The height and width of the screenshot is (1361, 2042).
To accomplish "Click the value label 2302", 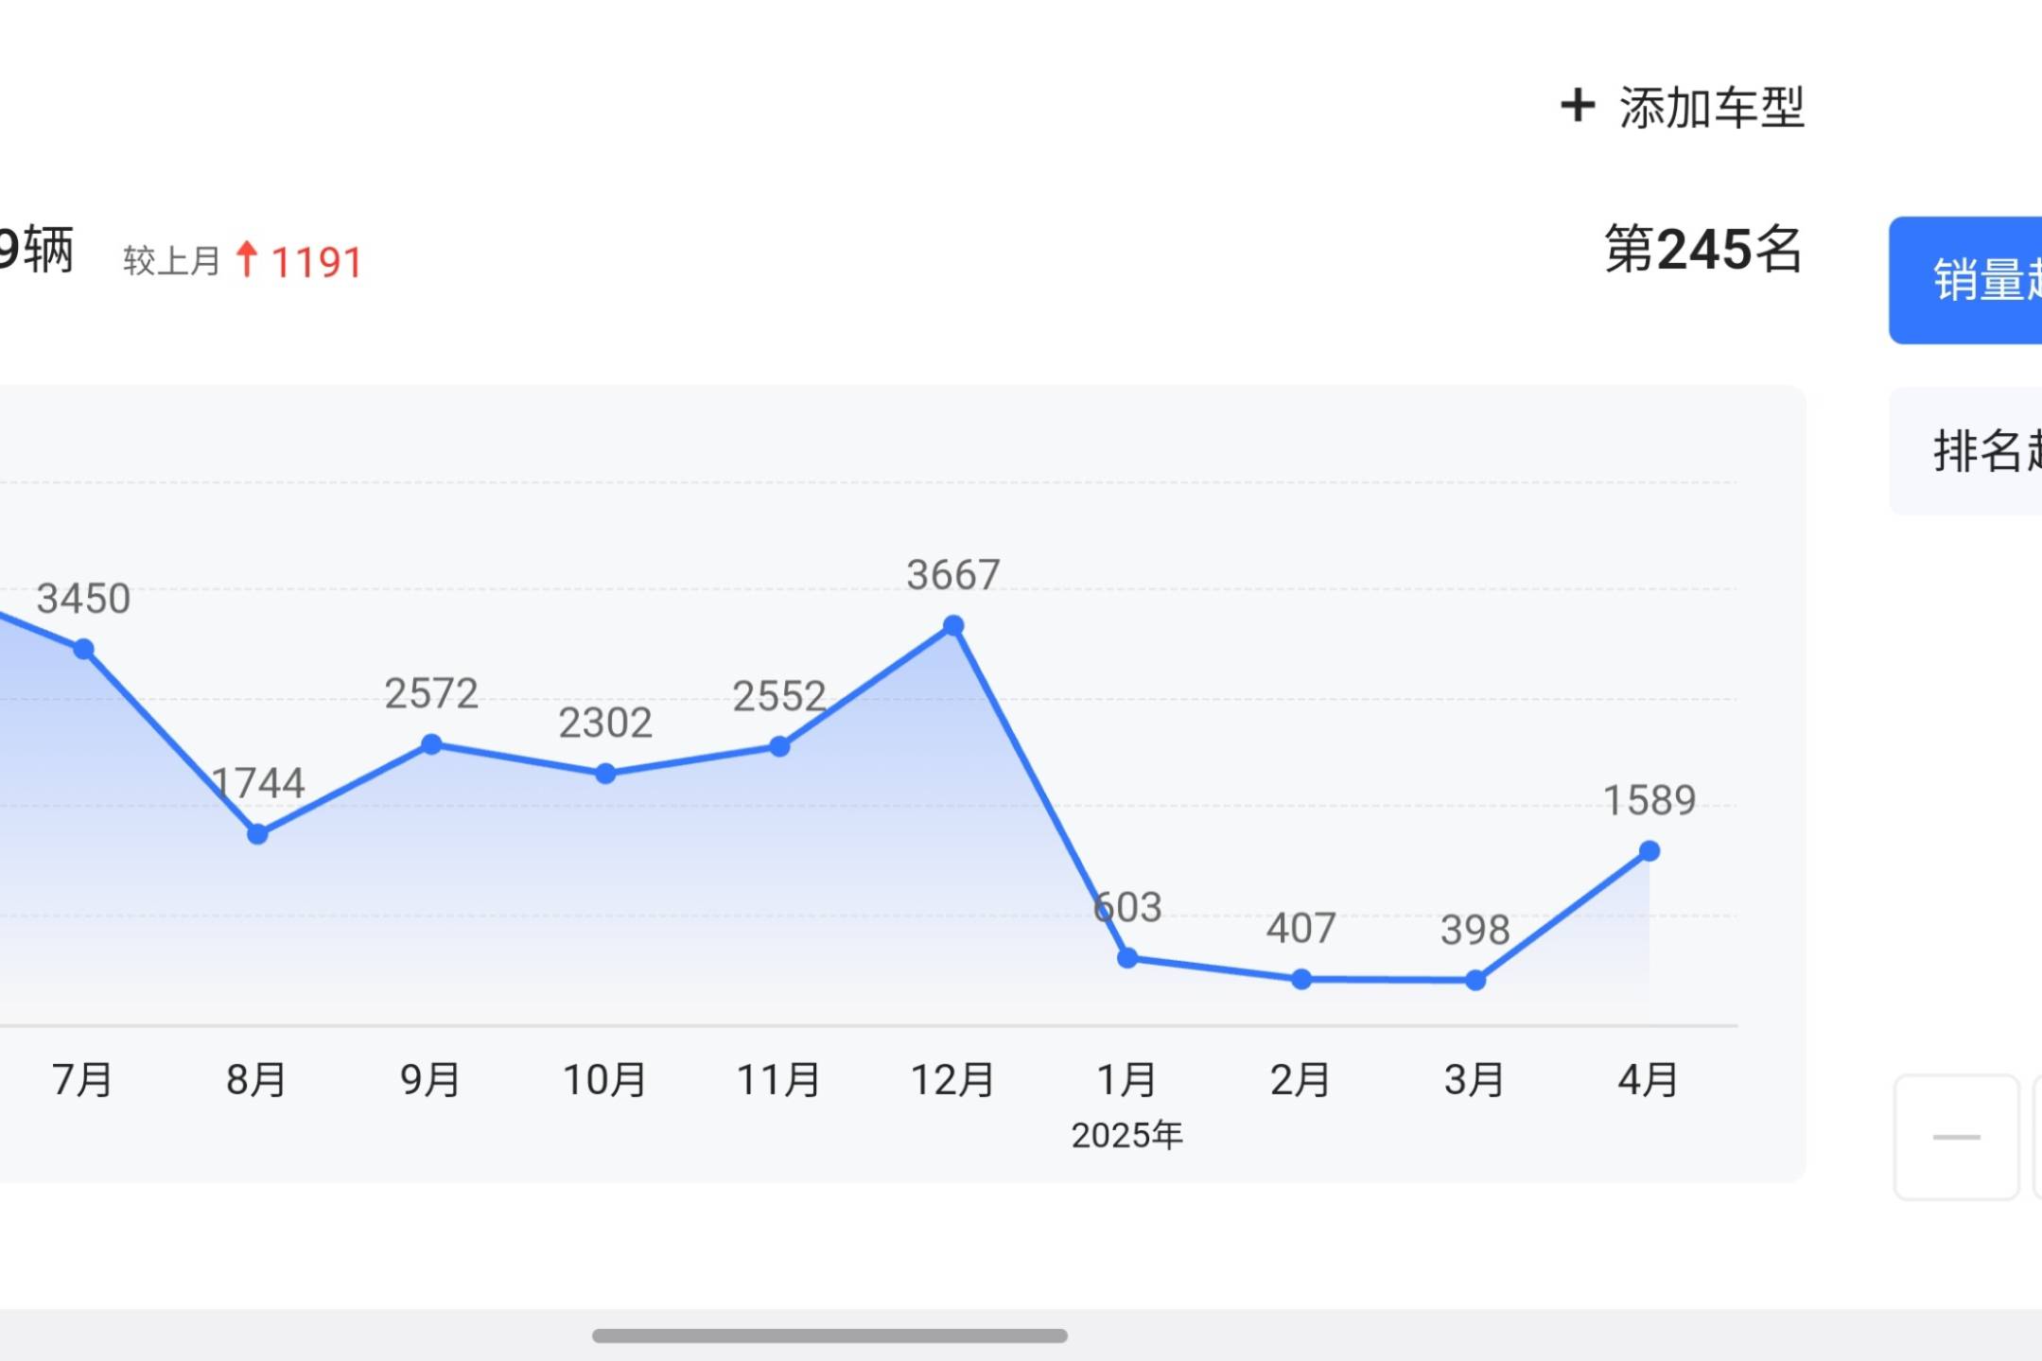I will pyautogui.click(x=605, y=724).
